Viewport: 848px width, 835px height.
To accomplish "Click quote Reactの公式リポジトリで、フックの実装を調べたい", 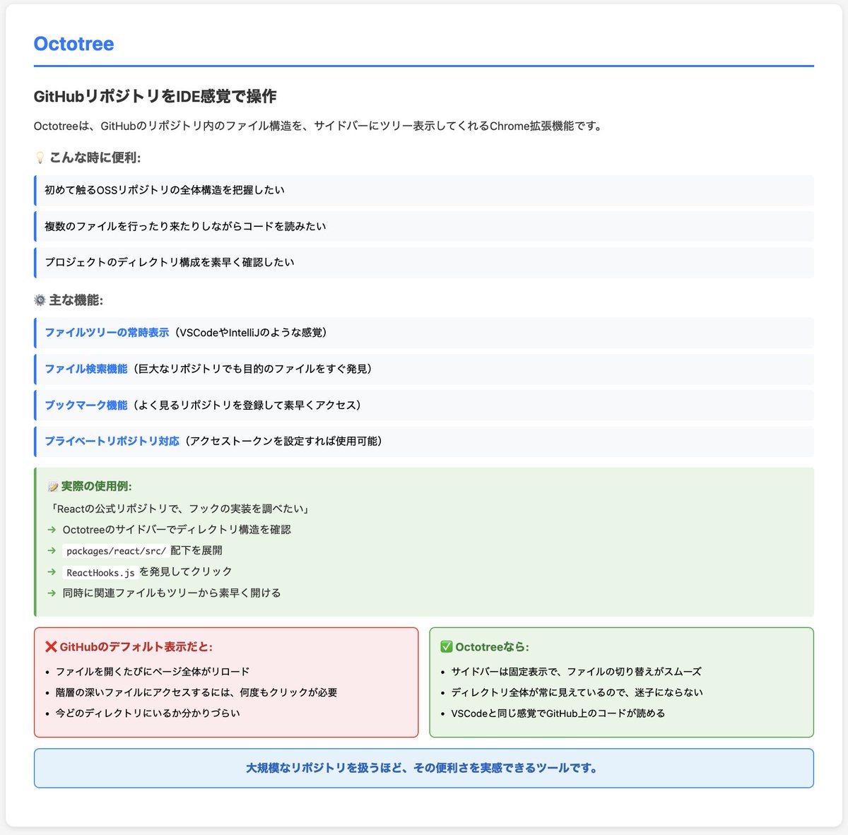I will coord(181,509).
